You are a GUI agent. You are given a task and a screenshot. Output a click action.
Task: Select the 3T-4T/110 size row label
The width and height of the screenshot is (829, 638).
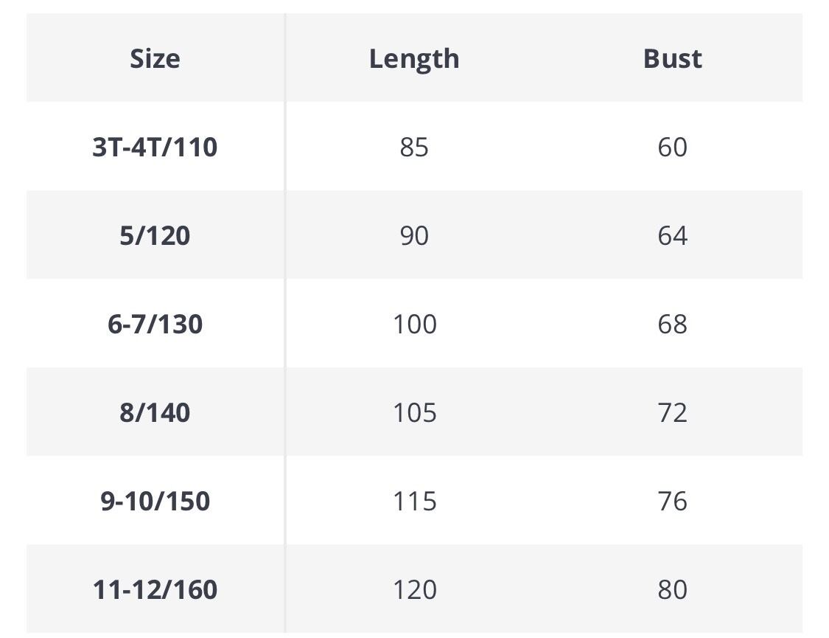tap(155, 147)
